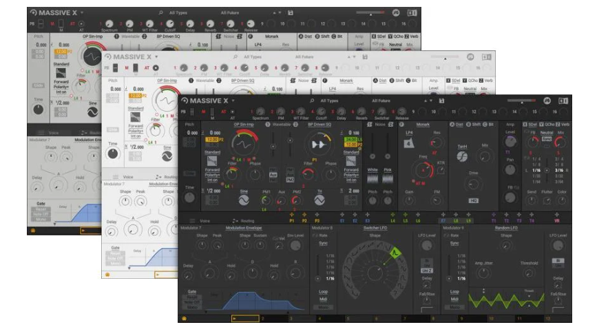Image resolution: width=608 pixels, height=327 pixels.
Task: Toggle Uni Z mode in Switcher LFO
Action: click(x=426, y=271)
